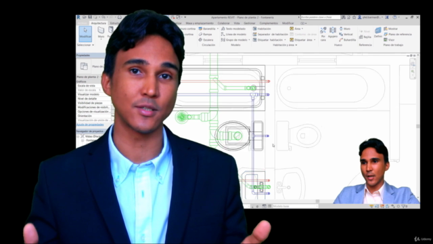Open the Masa y emplazamiento tab
The image size is (433, 244).
coord(200,23)
